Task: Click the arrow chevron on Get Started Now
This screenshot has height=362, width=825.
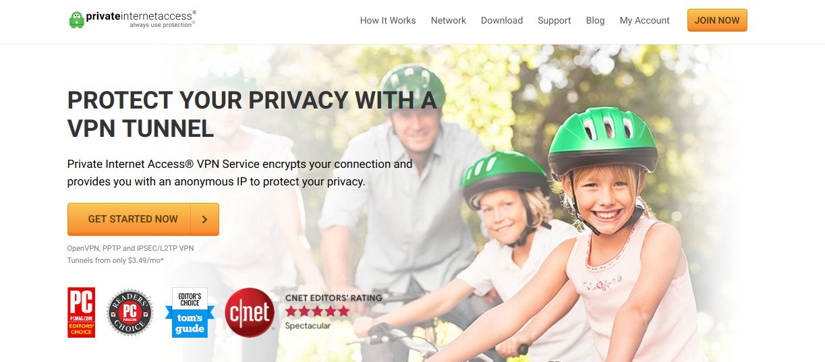Action: [204, 219]
